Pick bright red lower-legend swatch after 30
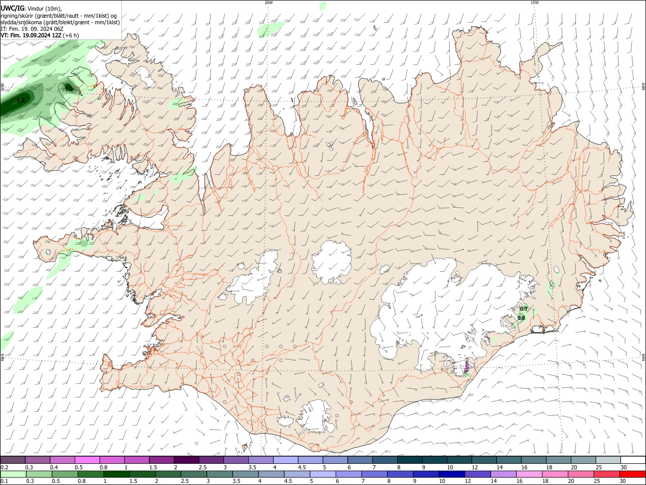Screen dimensions: 646x485 pyautogui.click(x=632, y=474)
